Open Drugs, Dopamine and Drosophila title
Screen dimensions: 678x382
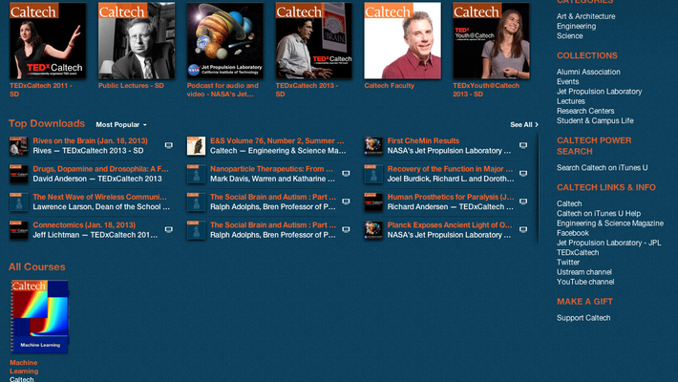[x=101, y=169]
